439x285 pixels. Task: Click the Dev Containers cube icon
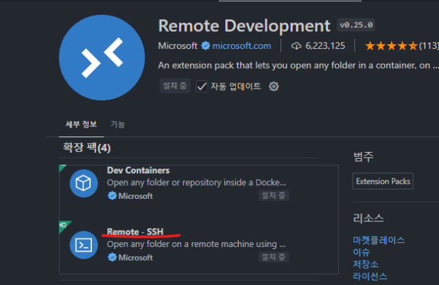tap(84, 183)
